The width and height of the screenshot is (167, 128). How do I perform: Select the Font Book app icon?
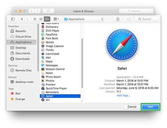pos(43,38)
